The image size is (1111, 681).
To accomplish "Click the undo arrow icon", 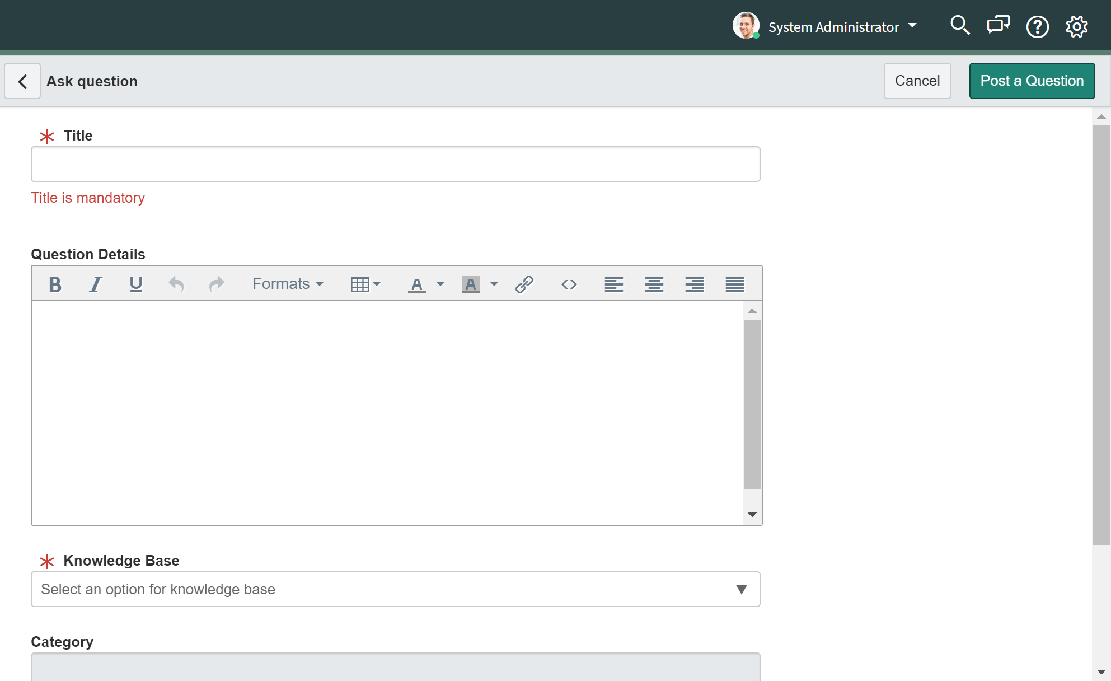I will pyautogui.click(x=176, y=284).
